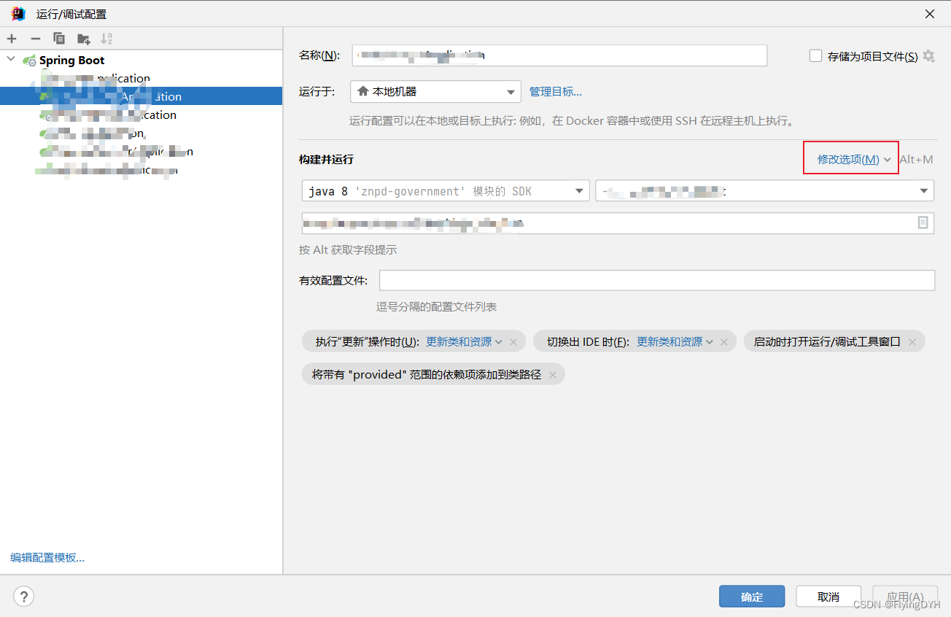Viewport: 951px width, 617px height.
Task: Open the 切换出 IDE 时 action dropdown
Action: [675, 341]
